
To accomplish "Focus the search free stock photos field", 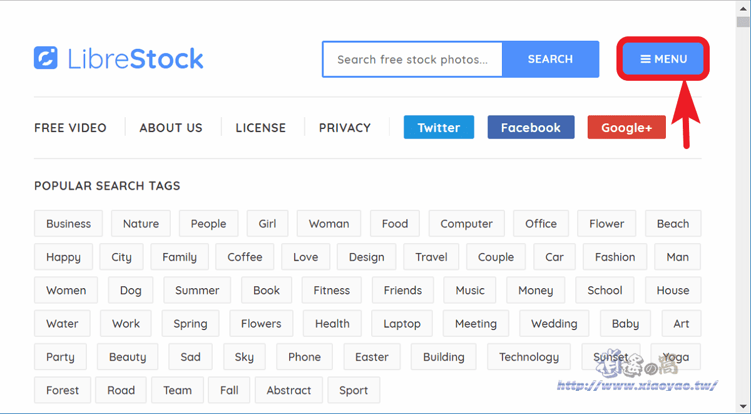I will click(412, 60).
